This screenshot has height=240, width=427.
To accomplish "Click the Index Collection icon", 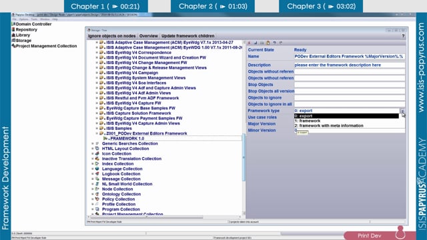I will coord(97,164).
